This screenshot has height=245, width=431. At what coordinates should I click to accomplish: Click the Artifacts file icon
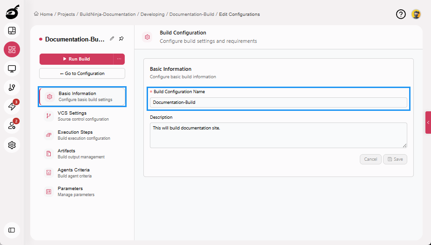(49, 154)
